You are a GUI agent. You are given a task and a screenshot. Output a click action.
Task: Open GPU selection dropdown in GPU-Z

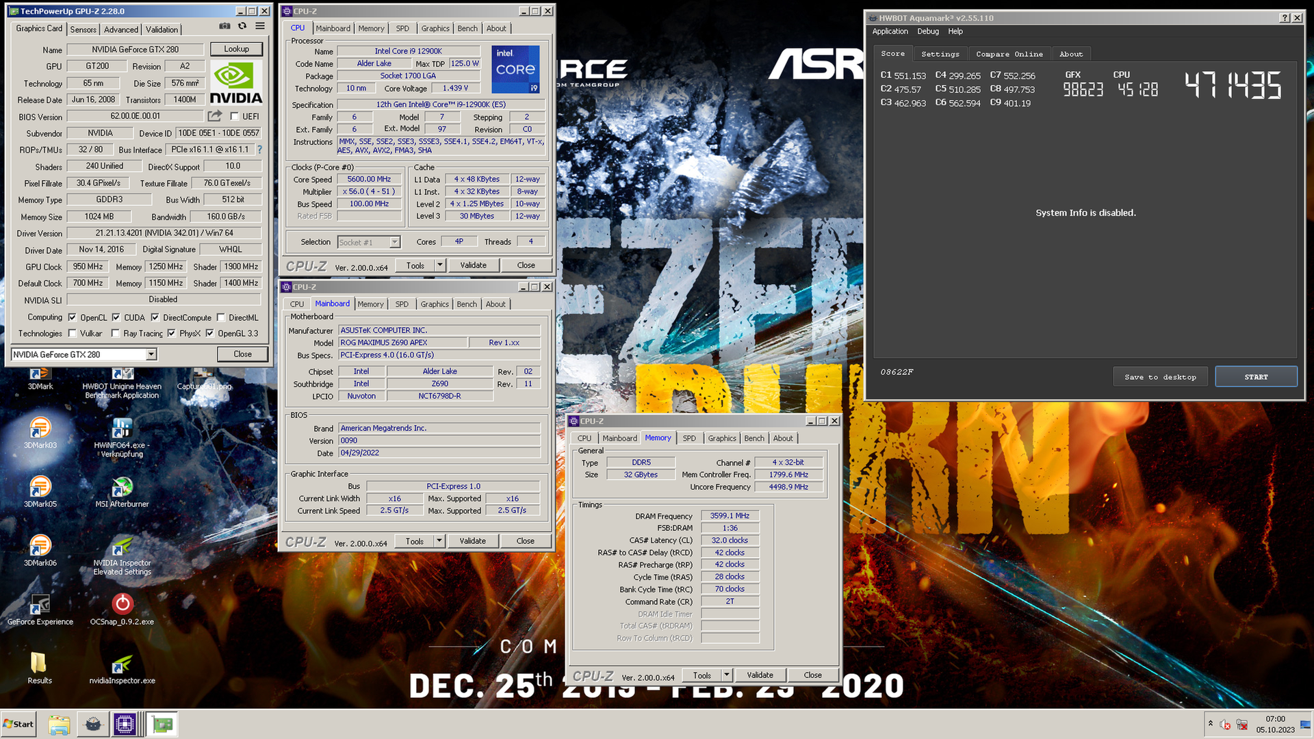pyautogui.click(x=151, y=354)
